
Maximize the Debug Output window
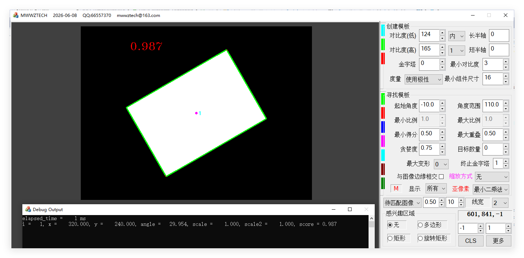coord(349,209)
